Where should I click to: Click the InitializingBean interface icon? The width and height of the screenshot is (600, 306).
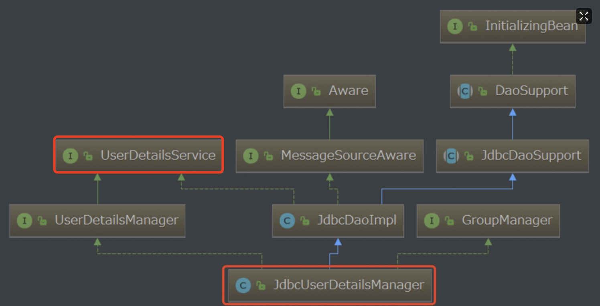[455, 27]
